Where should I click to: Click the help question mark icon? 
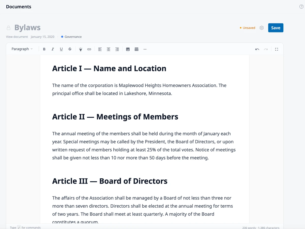301,7
